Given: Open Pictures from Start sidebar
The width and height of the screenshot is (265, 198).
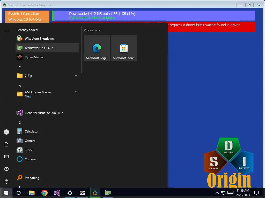Looking at the screenshot, I should [x=6, y=157].
